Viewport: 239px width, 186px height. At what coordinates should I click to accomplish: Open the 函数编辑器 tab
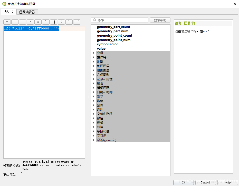click(x=27, y=12)
